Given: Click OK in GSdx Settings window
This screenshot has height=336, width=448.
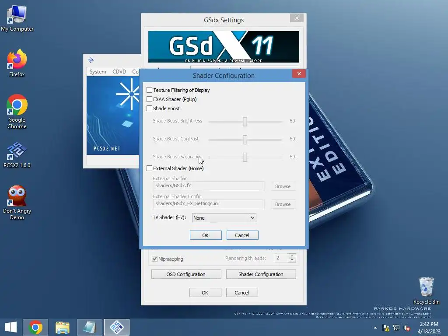Looking at the screenshot, I should [205, 293].
